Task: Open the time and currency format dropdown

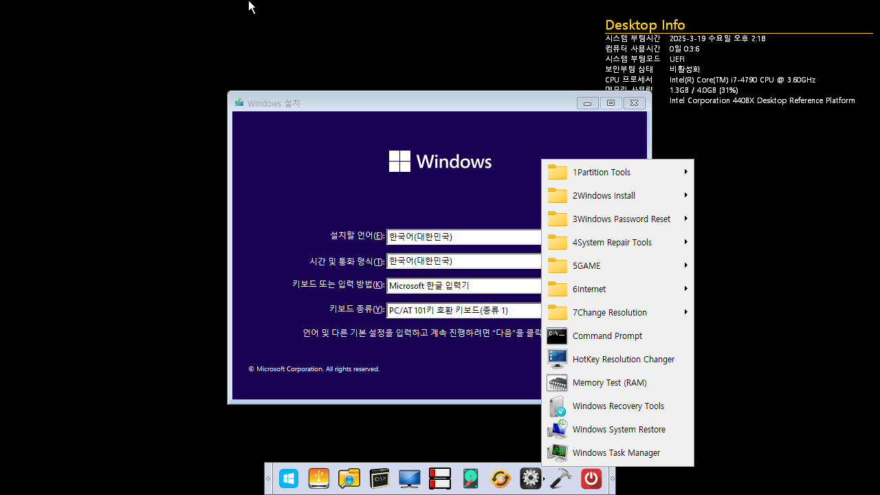Action: pyautogui.click(x=464, y=261)
